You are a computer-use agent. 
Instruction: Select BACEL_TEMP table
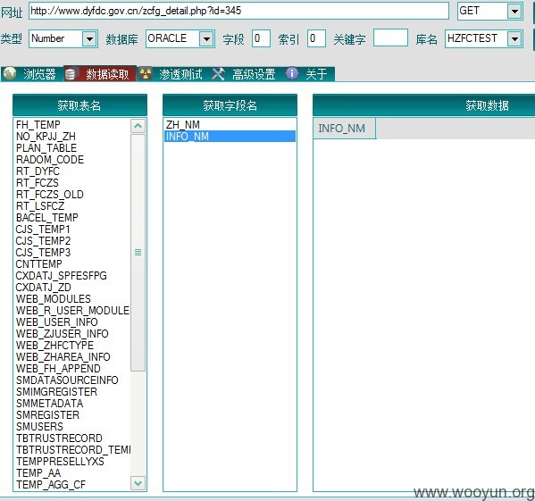[47, 218]
